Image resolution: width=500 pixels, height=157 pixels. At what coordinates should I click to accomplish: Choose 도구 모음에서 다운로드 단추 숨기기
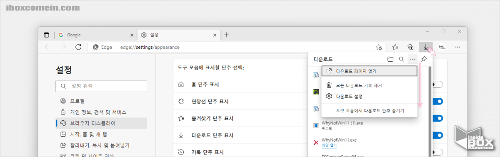(x=370, y=111)
